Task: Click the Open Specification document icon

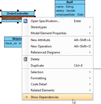Action: [25, 21]
